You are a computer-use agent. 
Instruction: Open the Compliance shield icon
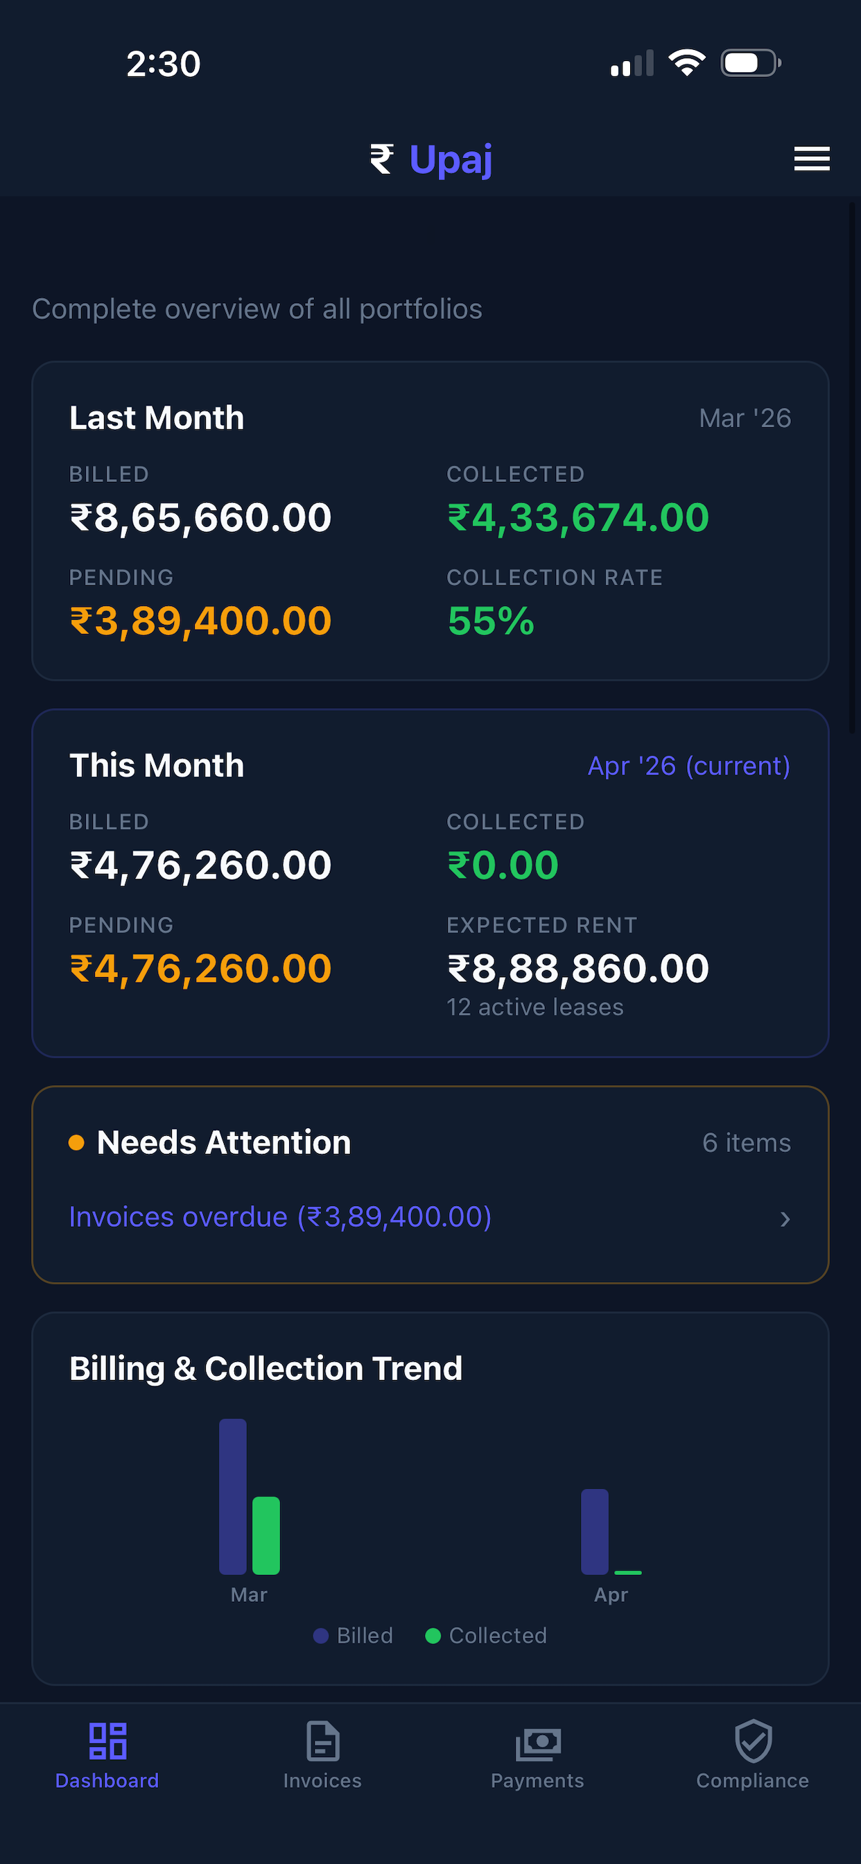[753, 1741]
